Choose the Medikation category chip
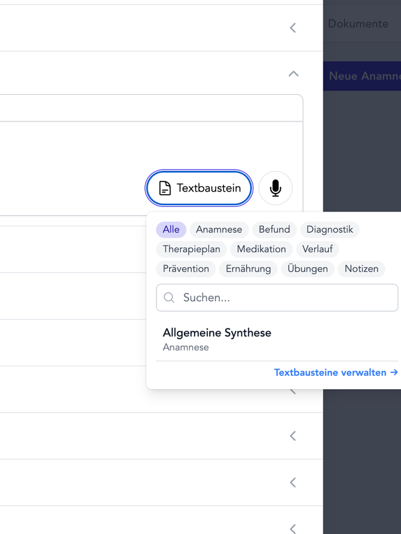Viewport: 401px width, 534px height. pos(261,249)
